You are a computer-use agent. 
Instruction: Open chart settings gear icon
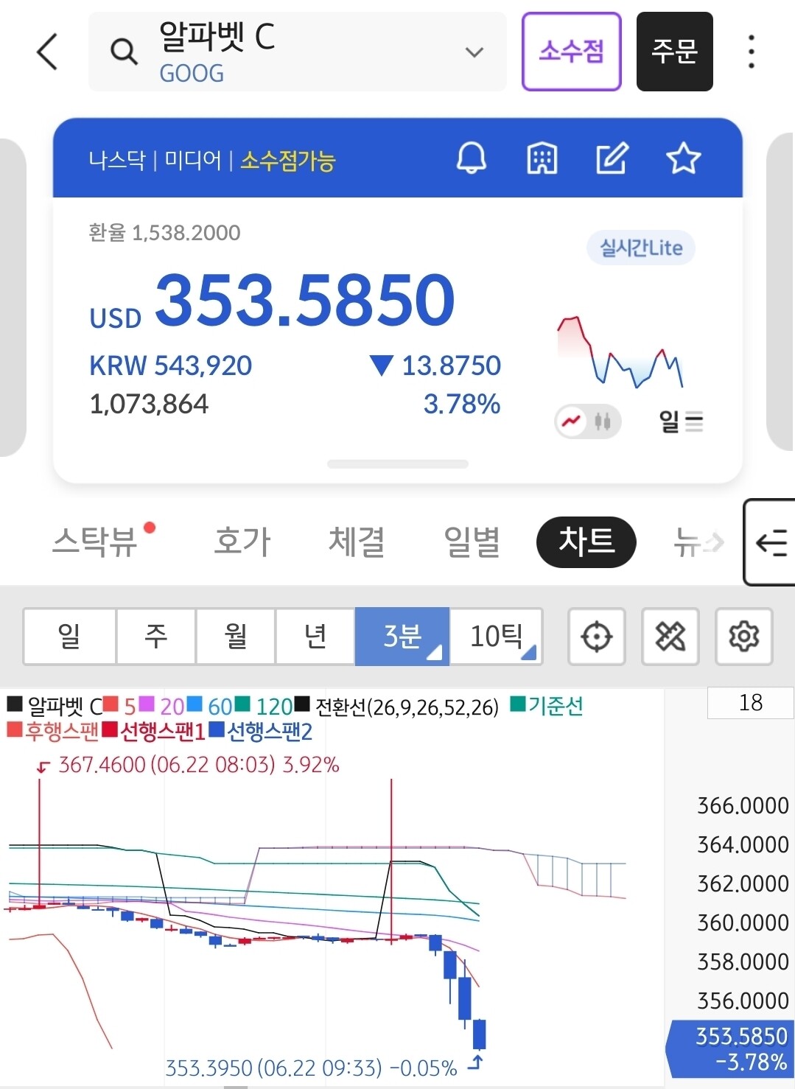point(744,636)
